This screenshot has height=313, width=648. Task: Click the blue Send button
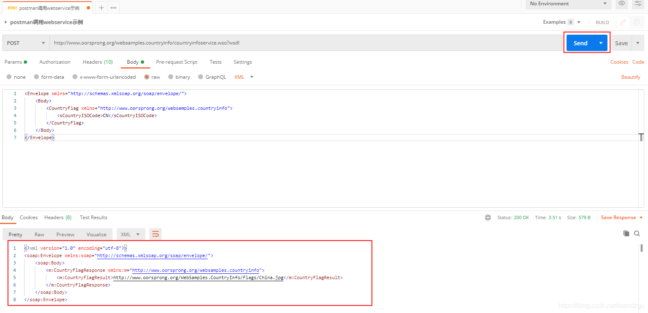580,43
